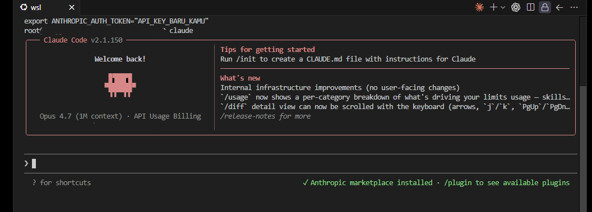Click the wsl tab's circular icon
592x212 pixels.
24,7
